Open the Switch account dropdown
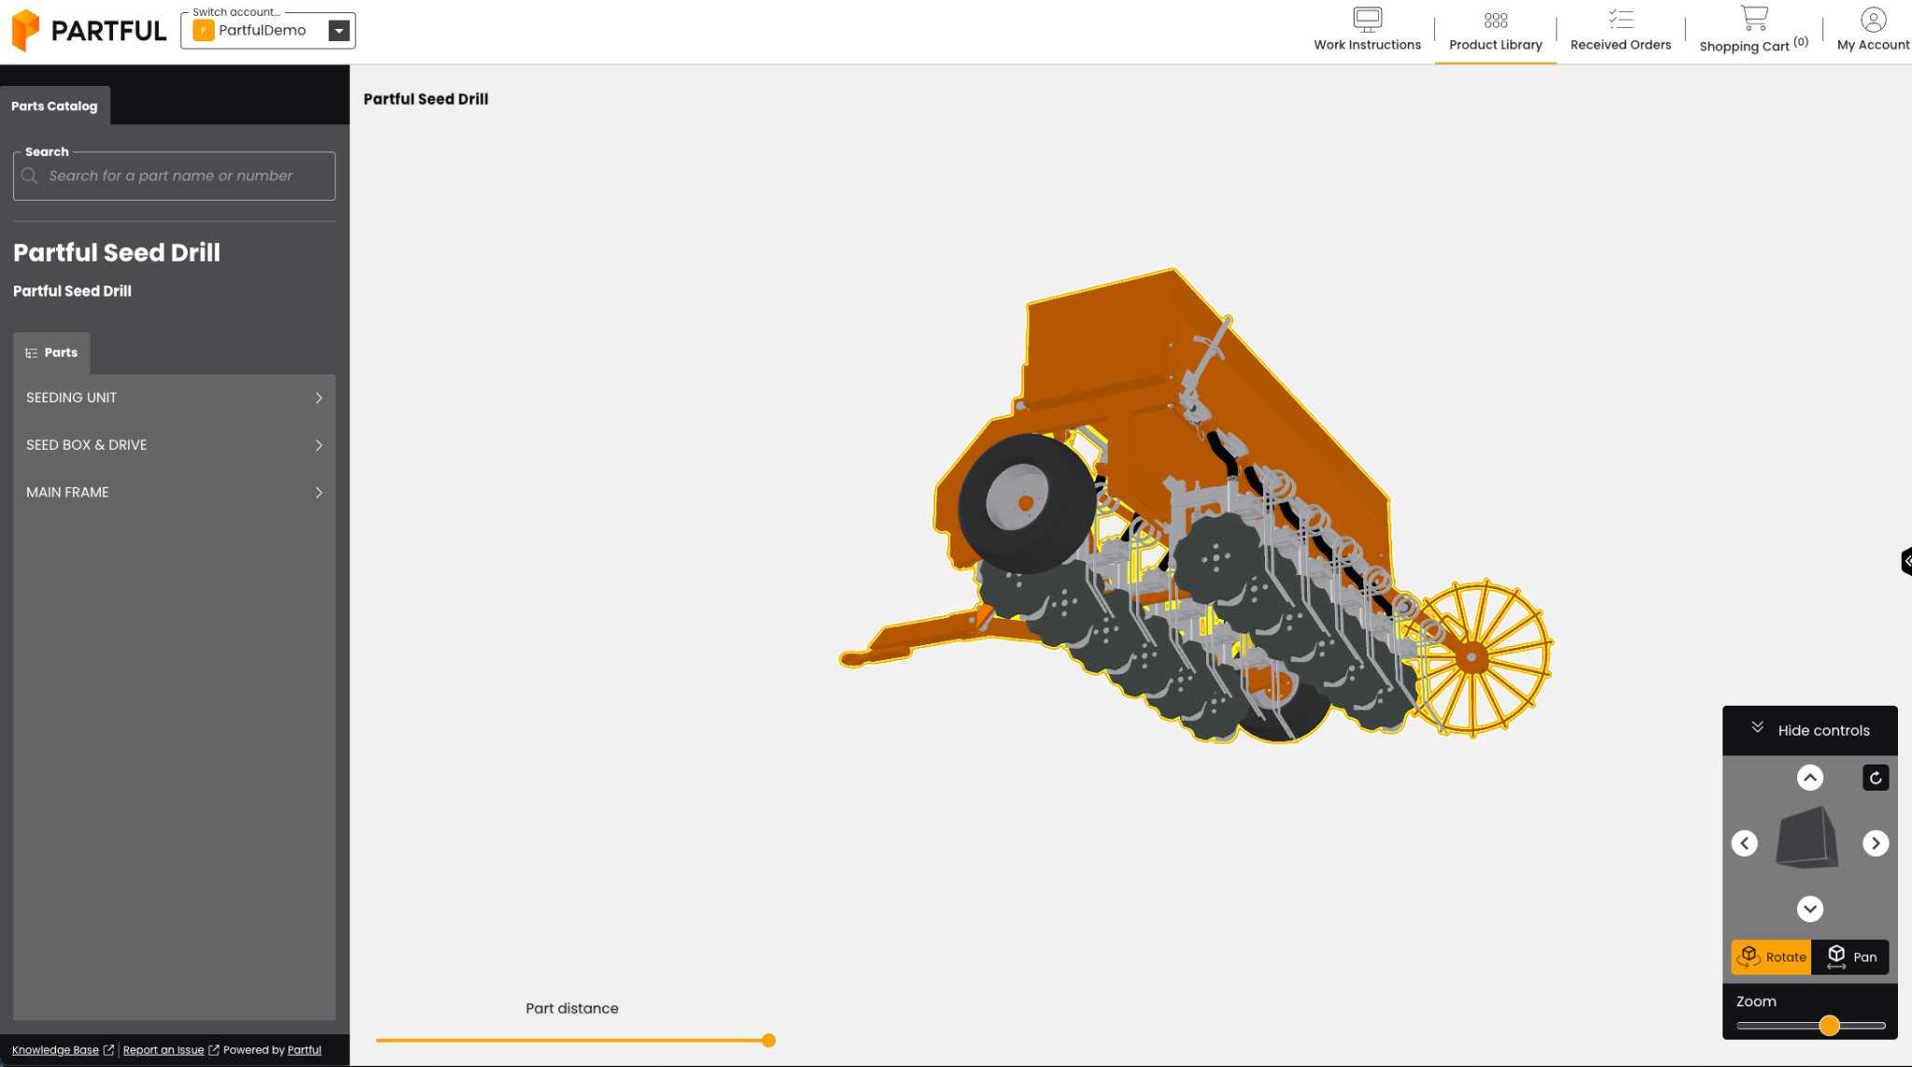 339,31
